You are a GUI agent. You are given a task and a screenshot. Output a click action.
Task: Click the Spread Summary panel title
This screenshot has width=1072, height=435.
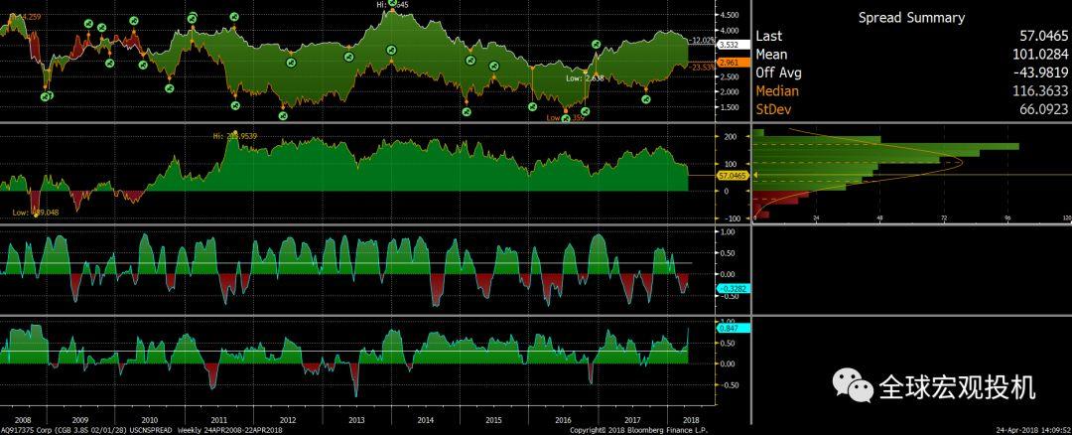pos(911,18)
